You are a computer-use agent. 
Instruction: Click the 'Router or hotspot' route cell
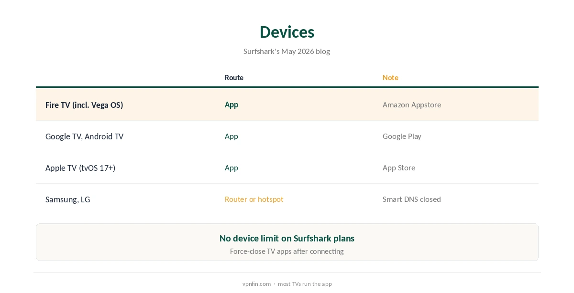click(x=254, y=199)
